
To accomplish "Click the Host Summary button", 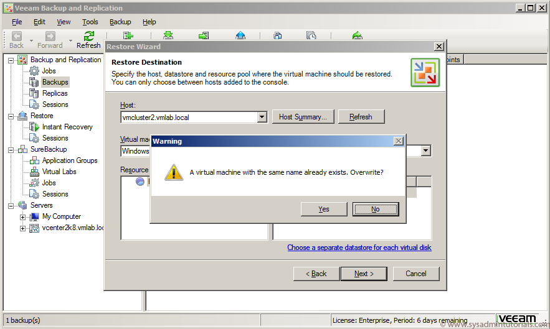I will click(x=303, y=117).
